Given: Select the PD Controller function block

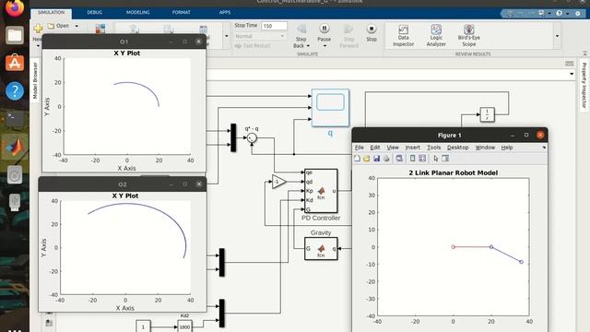Looking at the screenshot, I should (x=321, y=191).
